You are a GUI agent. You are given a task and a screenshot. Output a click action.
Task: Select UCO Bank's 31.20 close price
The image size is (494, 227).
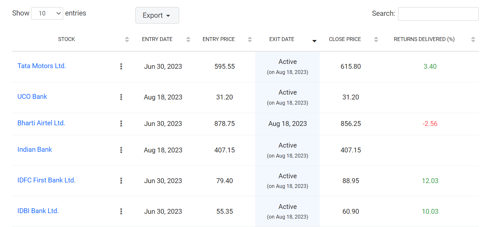(351, 97)
